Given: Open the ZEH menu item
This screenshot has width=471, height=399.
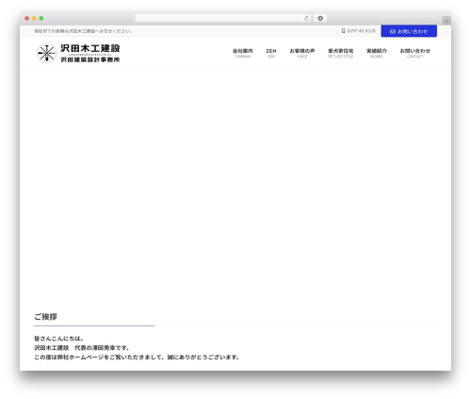Looking at the screenshot, I should (x=271, y=53).
